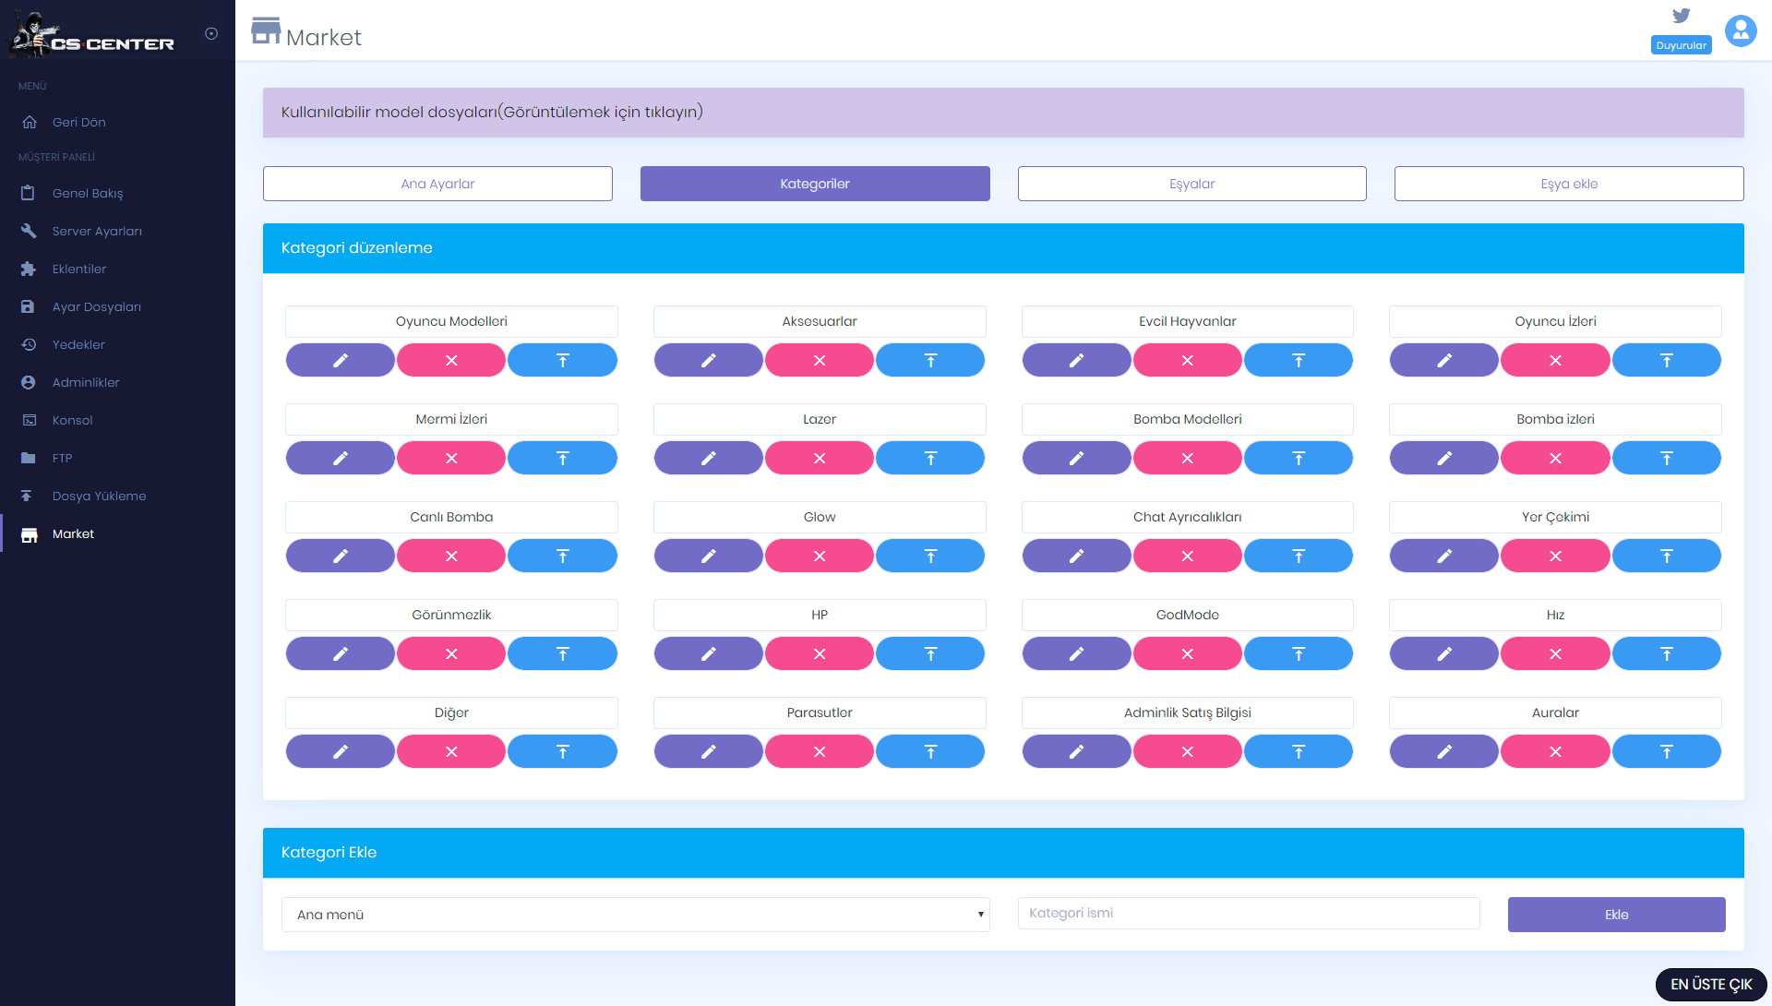Open Dosya Yükleme in sidebar

(x=117, y=496)
